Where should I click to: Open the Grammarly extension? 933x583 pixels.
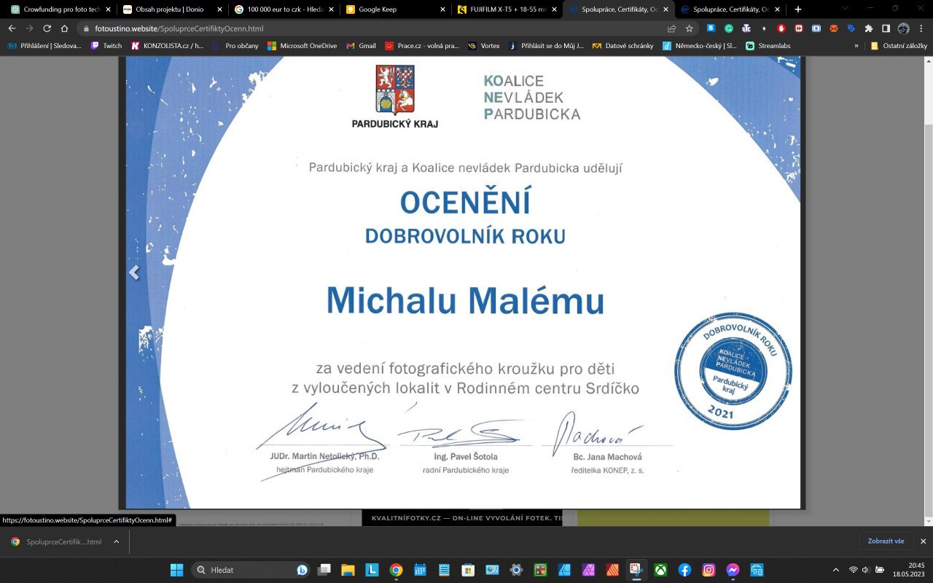[x=729, y=28]
